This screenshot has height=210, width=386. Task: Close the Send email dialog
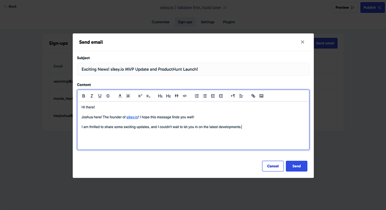coord(302,42)
